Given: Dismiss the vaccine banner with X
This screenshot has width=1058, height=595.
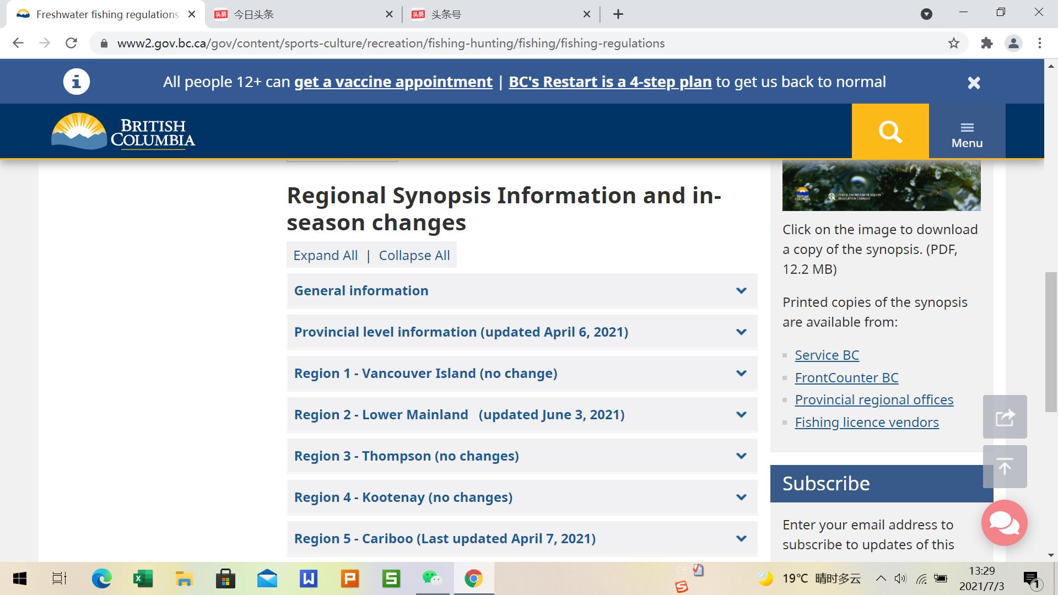Looking at the screenshot, I should (974, 83).
